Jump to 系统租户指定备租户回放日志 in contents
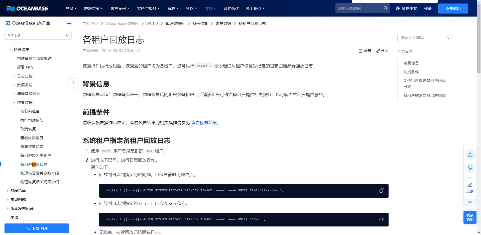The width and height of the screenshot is (481, 235). coord(425,84)
